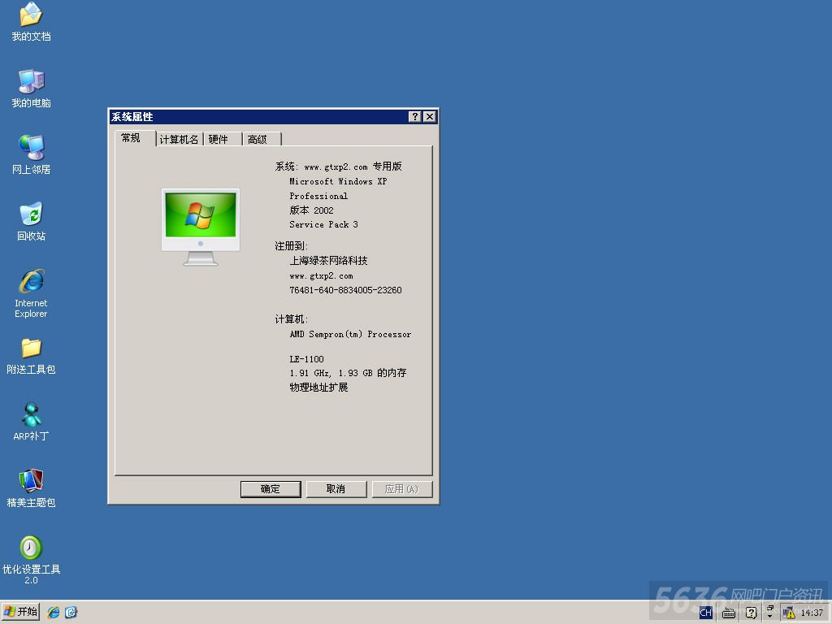Viewport: 832px width, 624px height.
Task: Close the 系统属性 dialog
Action: [430, 117]
